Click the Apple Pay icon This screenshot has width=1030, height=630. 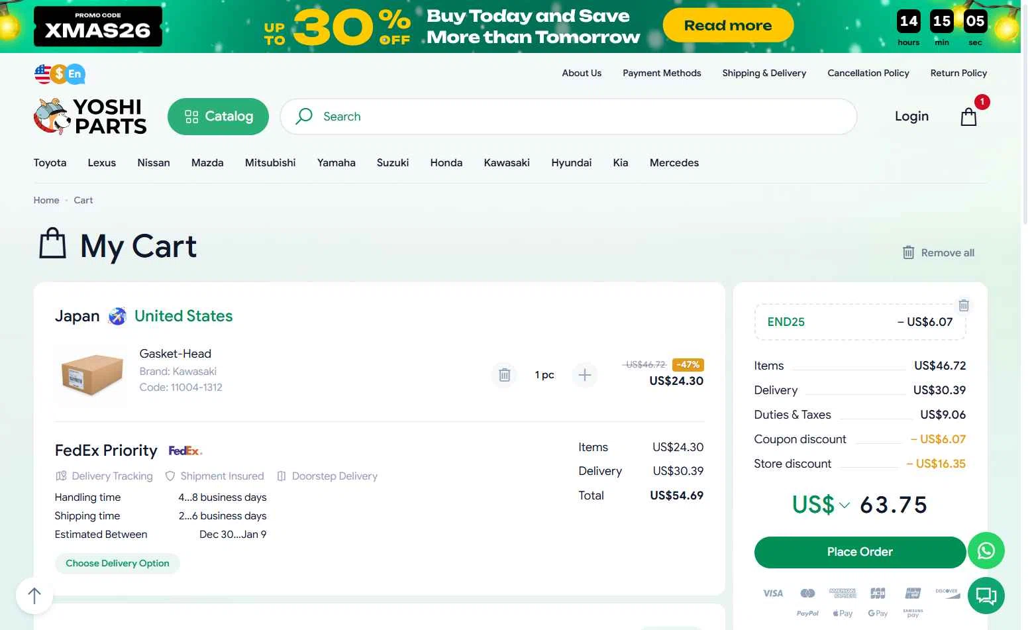pyautogui.click(x=843, y=613)
